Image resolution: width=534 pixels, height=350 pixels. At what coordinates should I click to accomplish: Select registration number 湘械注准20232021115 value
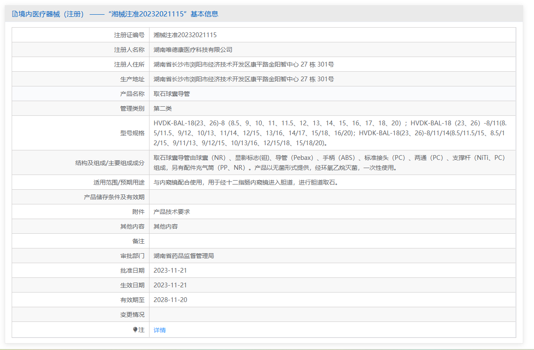pyautogui.click(x=185, y=35)
